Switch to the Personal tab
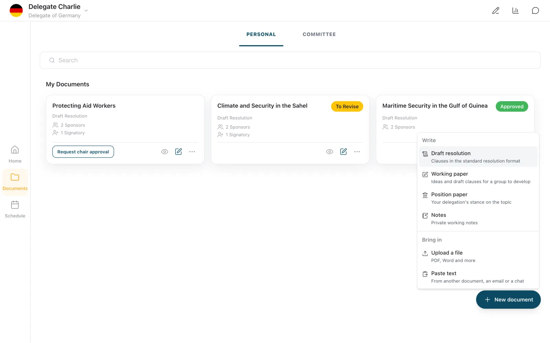The width and height of the screenshot is (550, 343). pyautogui.click(x=261, y=34)
